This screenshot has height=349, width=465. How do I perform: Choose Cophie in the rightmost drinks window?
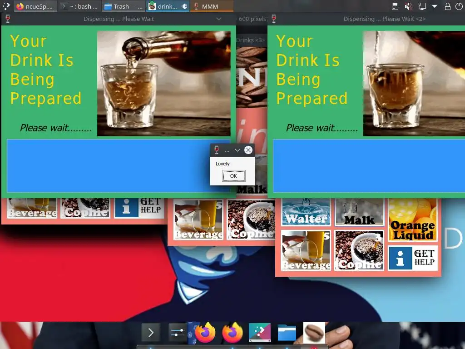pyautogui.click(x=360, y=250)
